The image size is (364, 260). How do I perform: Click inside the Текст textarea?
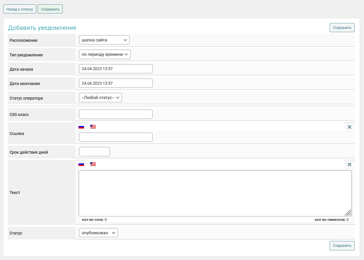[x=215, y=193]
